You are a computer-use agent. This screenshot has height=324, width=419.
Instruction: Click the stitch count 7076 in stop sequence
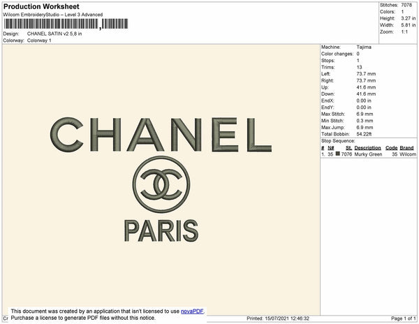[x=346, y=154]
